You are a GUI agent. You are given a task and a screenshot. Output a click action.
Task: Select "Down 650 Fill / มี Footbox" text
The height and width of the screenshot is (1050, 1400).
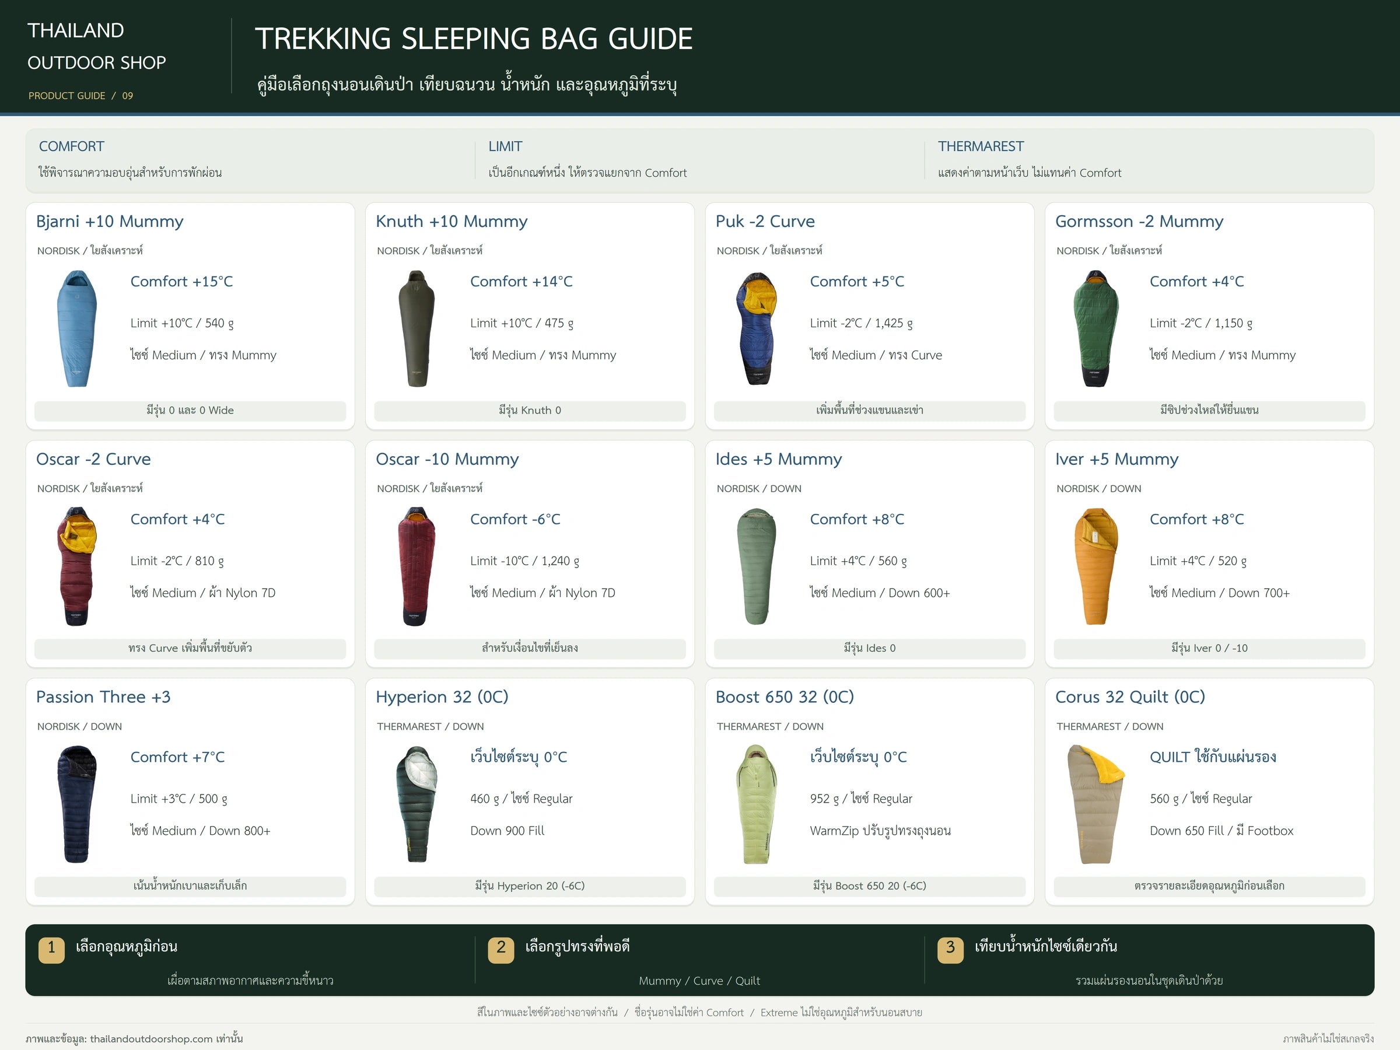[1221, 831]
